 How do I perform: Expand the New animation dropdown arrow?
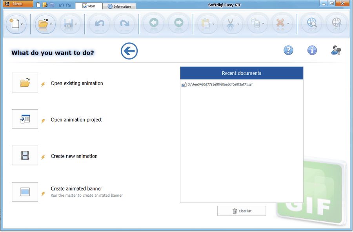(22, 24)
